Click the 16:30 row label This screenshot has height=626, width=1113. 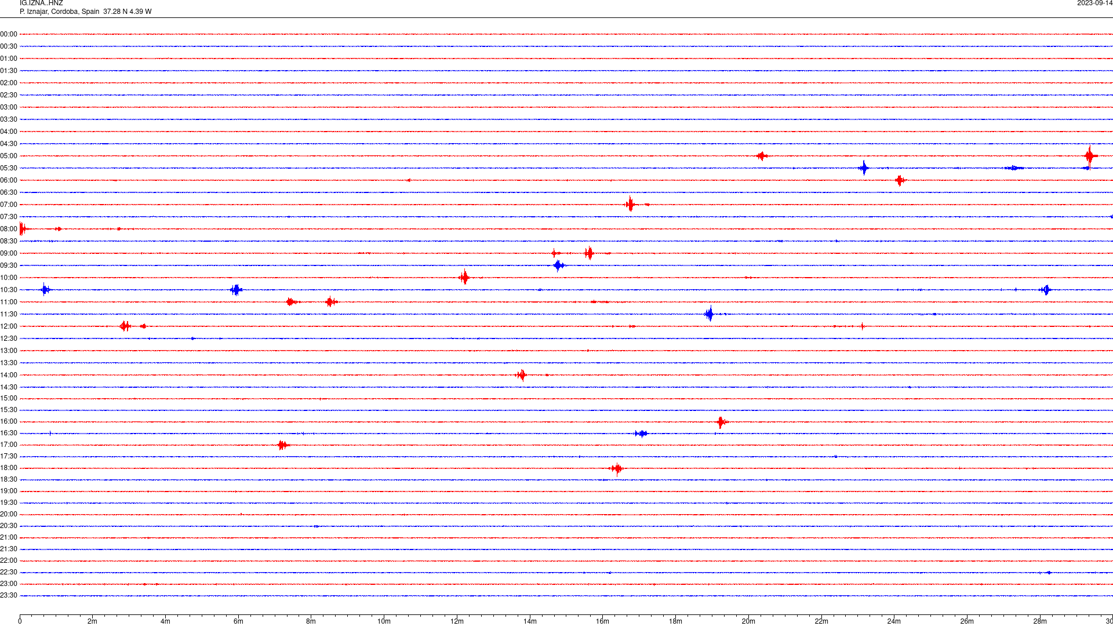click(x=9, y=433)
